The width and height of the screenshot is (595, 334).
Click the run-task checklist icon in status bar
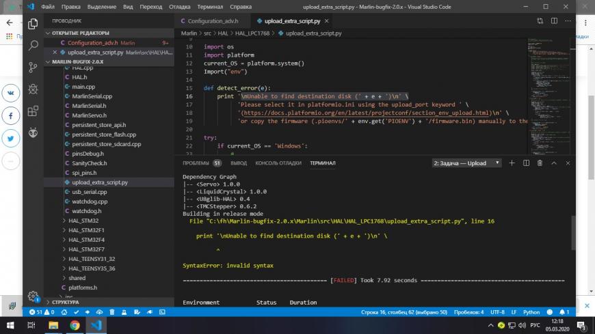click(x=137, y=312)
